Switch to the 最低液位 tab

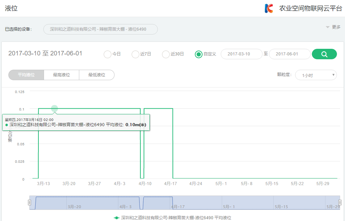click(97, 75)
